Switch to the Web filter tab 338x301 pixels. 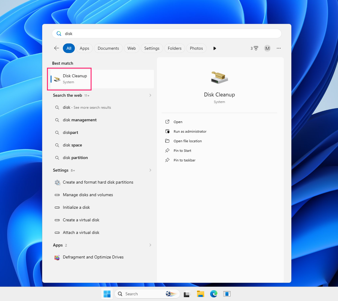131,48
